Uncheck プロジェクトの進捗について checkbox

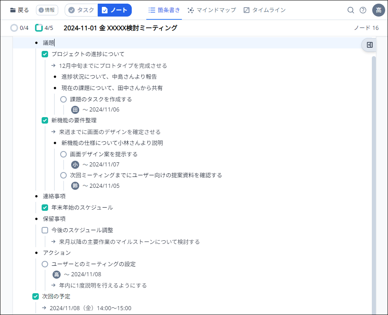pos(45,54)
